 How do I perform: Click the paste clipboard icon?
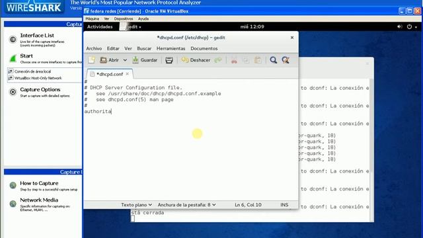(x=258, y=60)
